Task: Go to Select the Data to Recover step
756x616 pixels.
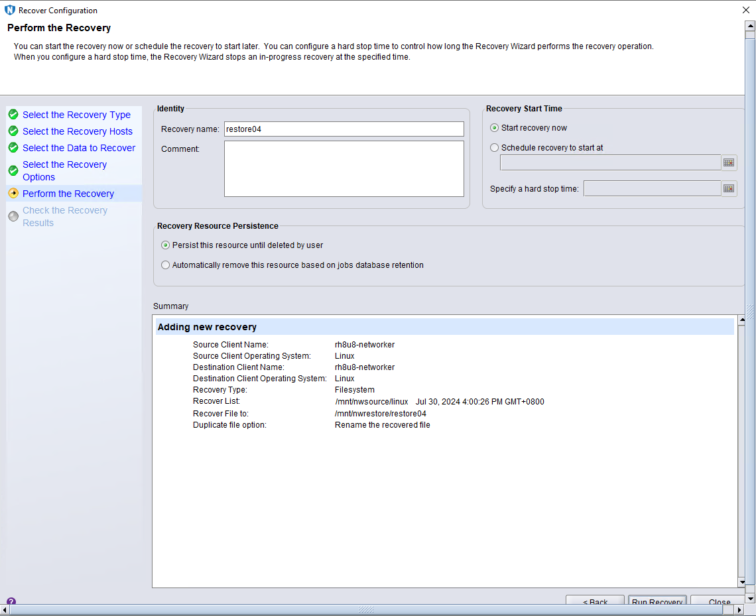Action: click(x=79, y=148)
